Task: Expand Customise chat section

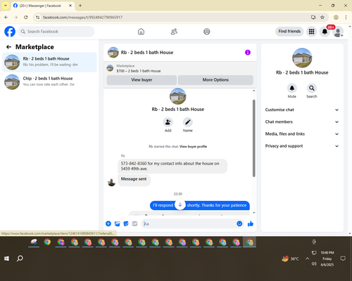Action: click(302, 110)
